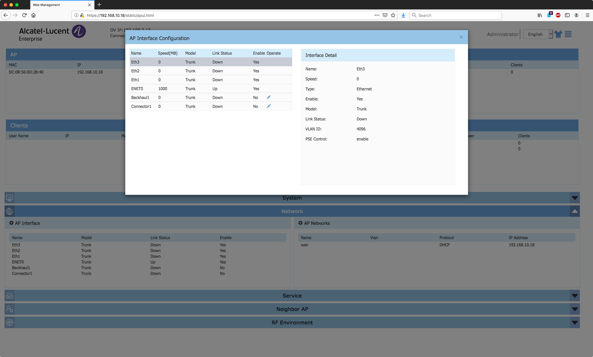Reload the current page

(24, 15)
